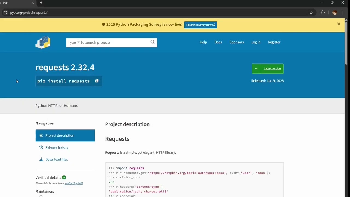Open the Docs link
The image size is (350, 197).
tap(218, 42)
